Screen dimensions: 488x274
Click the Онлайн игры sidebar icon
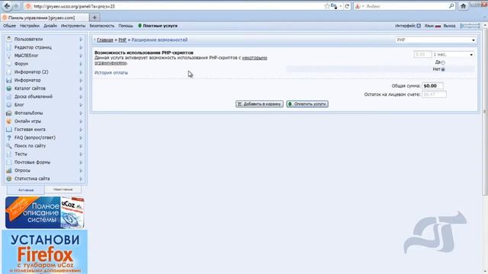[8, 121]
